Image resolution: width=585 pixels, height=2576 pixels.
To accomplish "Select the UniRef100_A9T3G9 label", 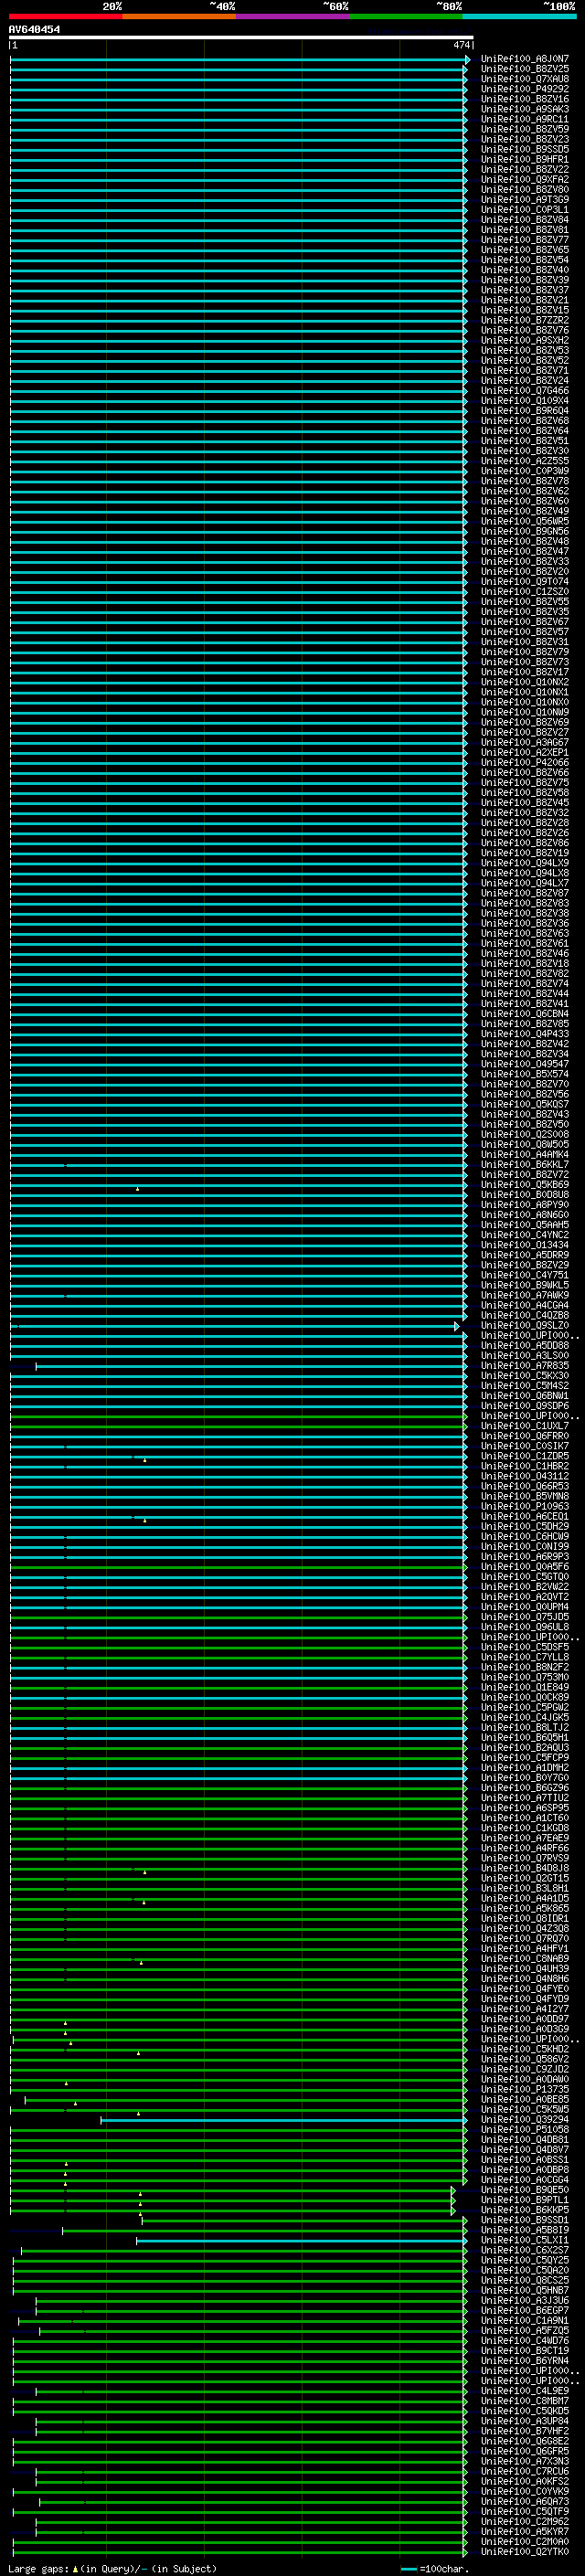I will click(525, 199).
